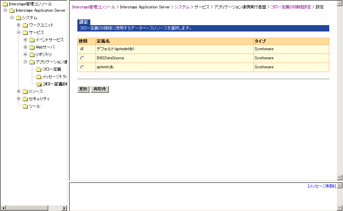This screenshot has height=211, width=343.
Task: Click the Interstage管理コンソール root folder icon
Action: point(5,4)
